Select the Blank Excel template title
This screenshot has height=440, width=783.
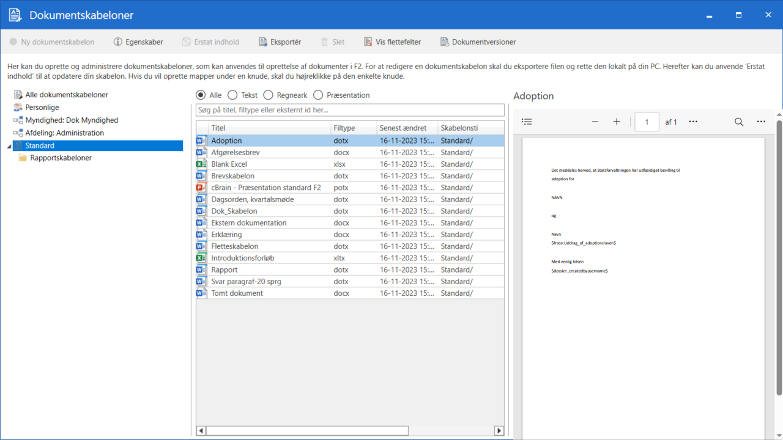click(x=229, y=164)
